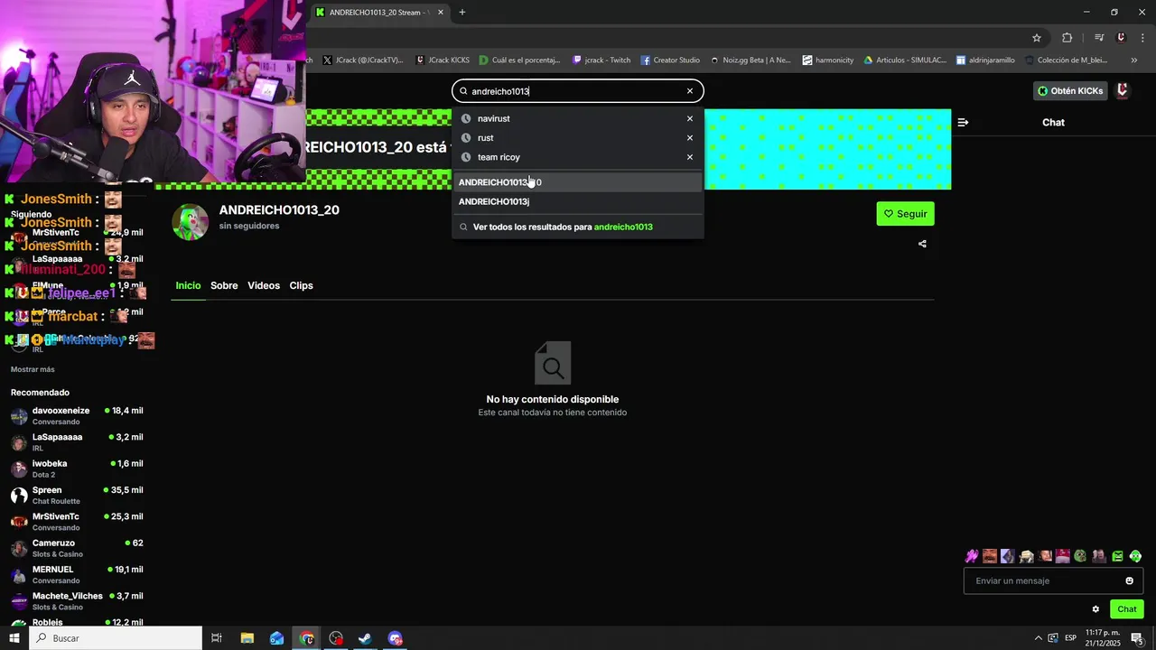Close the ANDREICHO1013_20 Stream browser tab
The image size is (1156, 650).
[x=441, y=13]
